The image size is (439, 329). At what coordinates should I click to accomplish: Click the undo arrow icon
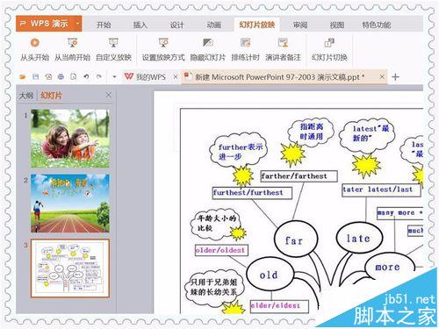click(x=86, y=77)
